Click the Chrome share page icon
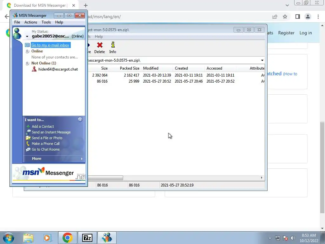The width and height of the screenshot is (325, 244). click(x=275, y=17)
